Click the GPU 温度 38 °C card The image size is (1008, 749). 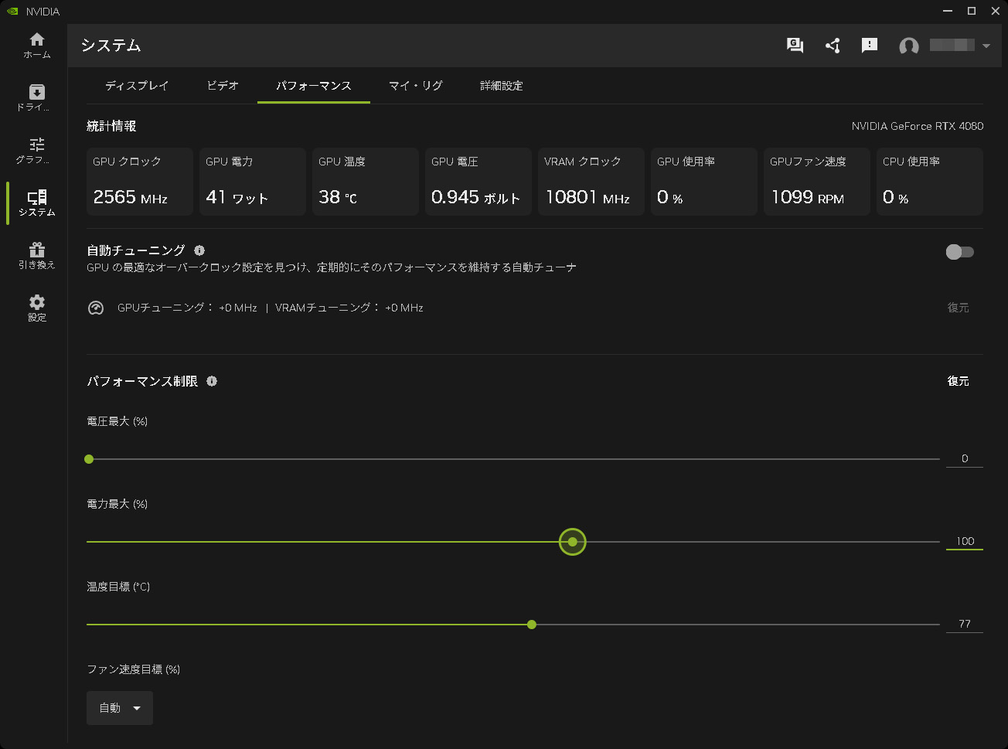(x=366, y=182)
